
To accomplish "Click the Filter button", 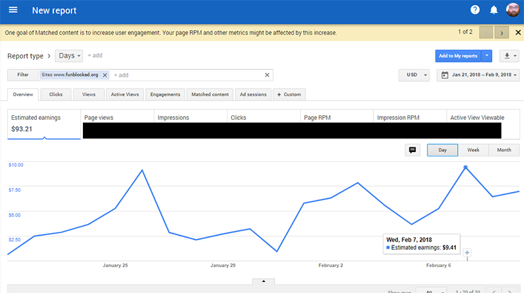I will pos(23,75).
